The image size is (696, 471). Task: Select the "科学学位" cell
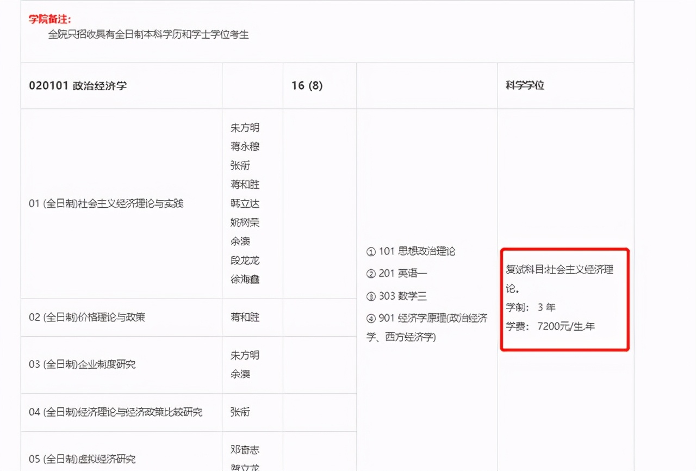525,85
